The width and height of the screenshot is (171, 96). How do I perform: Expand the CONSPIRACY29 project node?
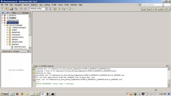[2, 20]
